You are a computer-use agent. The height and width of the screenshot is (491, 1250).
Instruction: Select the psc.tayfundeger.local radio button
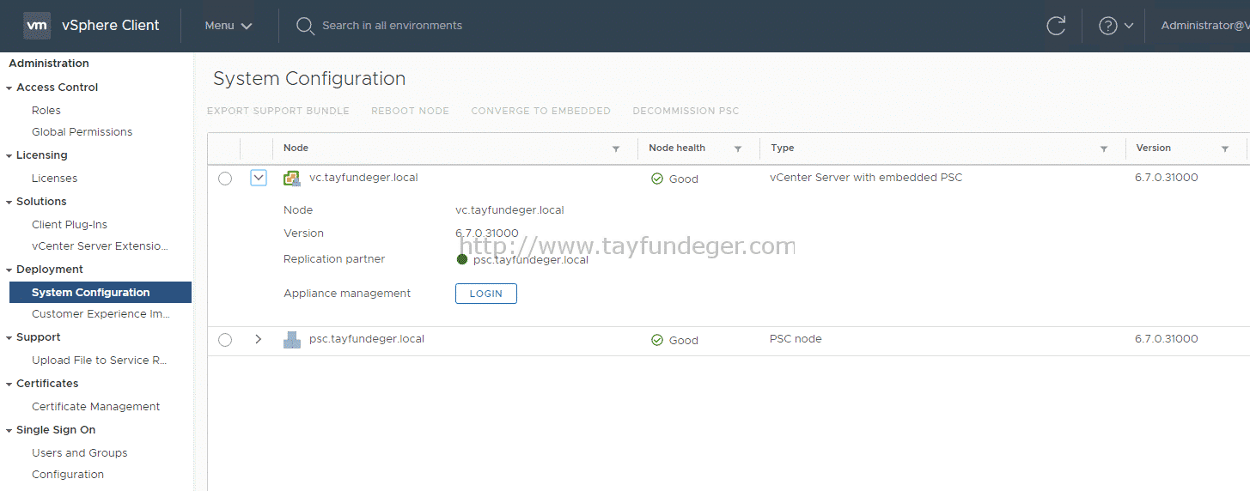[225, 340]
